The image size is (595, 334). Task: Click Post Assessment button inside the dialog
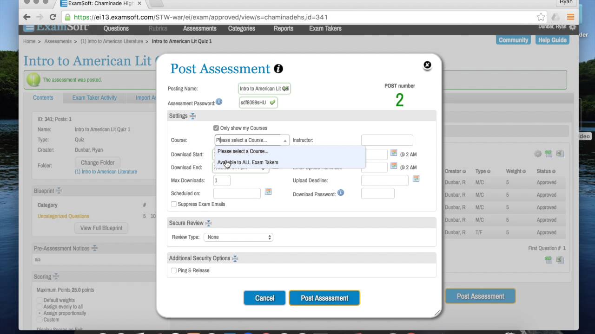coord(324,298)
